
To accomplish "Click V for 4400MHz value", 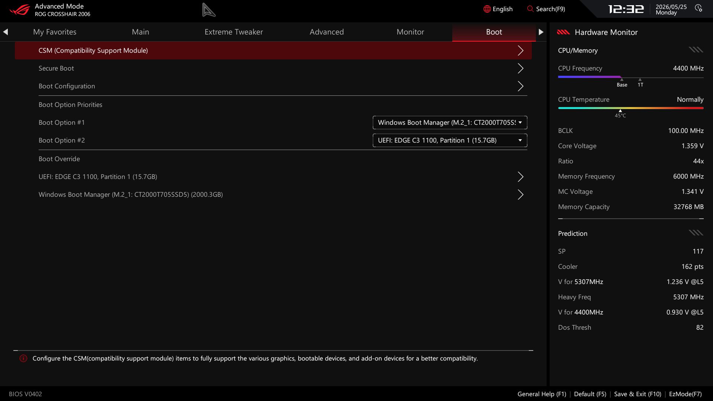I will tap(685, 312).
